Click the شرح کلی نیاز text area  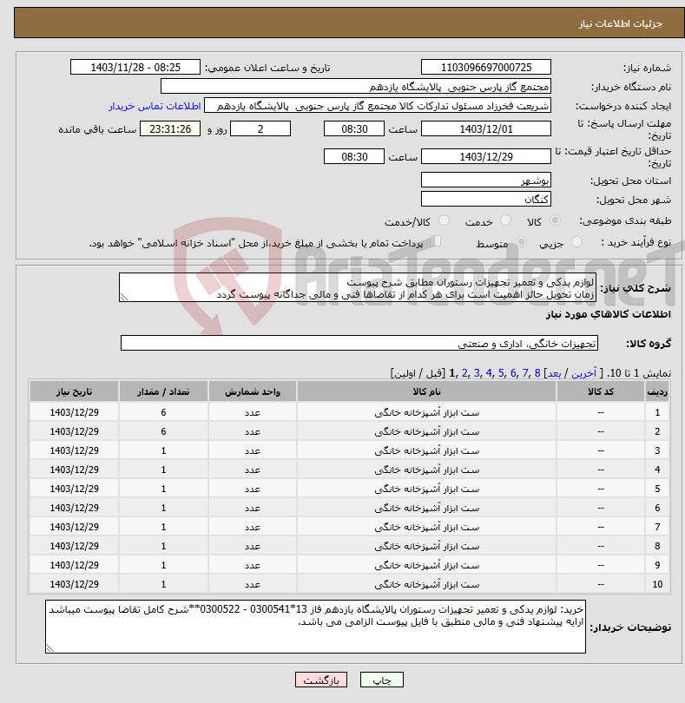(358, 287)
